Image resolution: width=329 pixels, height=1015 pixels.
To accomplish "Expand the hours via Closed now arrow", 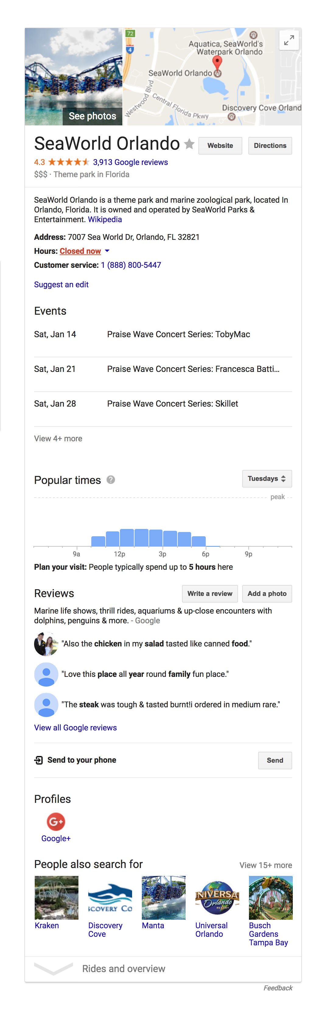I will (x=107, y=251).
